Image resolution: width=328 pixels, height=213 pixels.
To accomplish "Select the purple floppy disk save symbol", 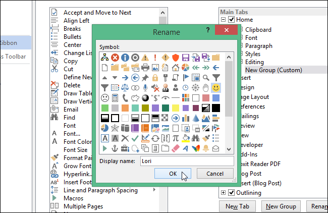I will [186, 58].
